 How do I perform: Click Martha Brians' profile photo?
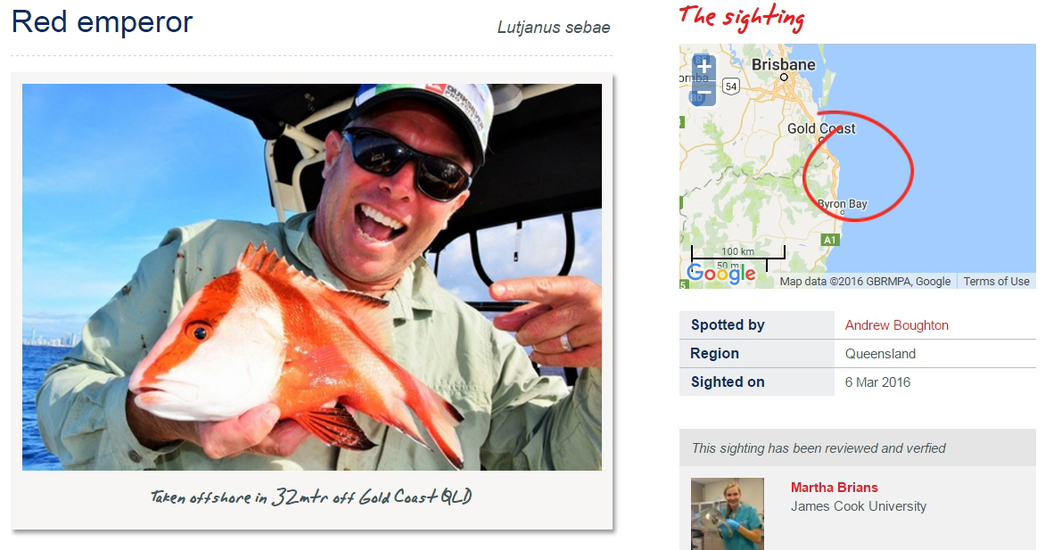point(727,513)
